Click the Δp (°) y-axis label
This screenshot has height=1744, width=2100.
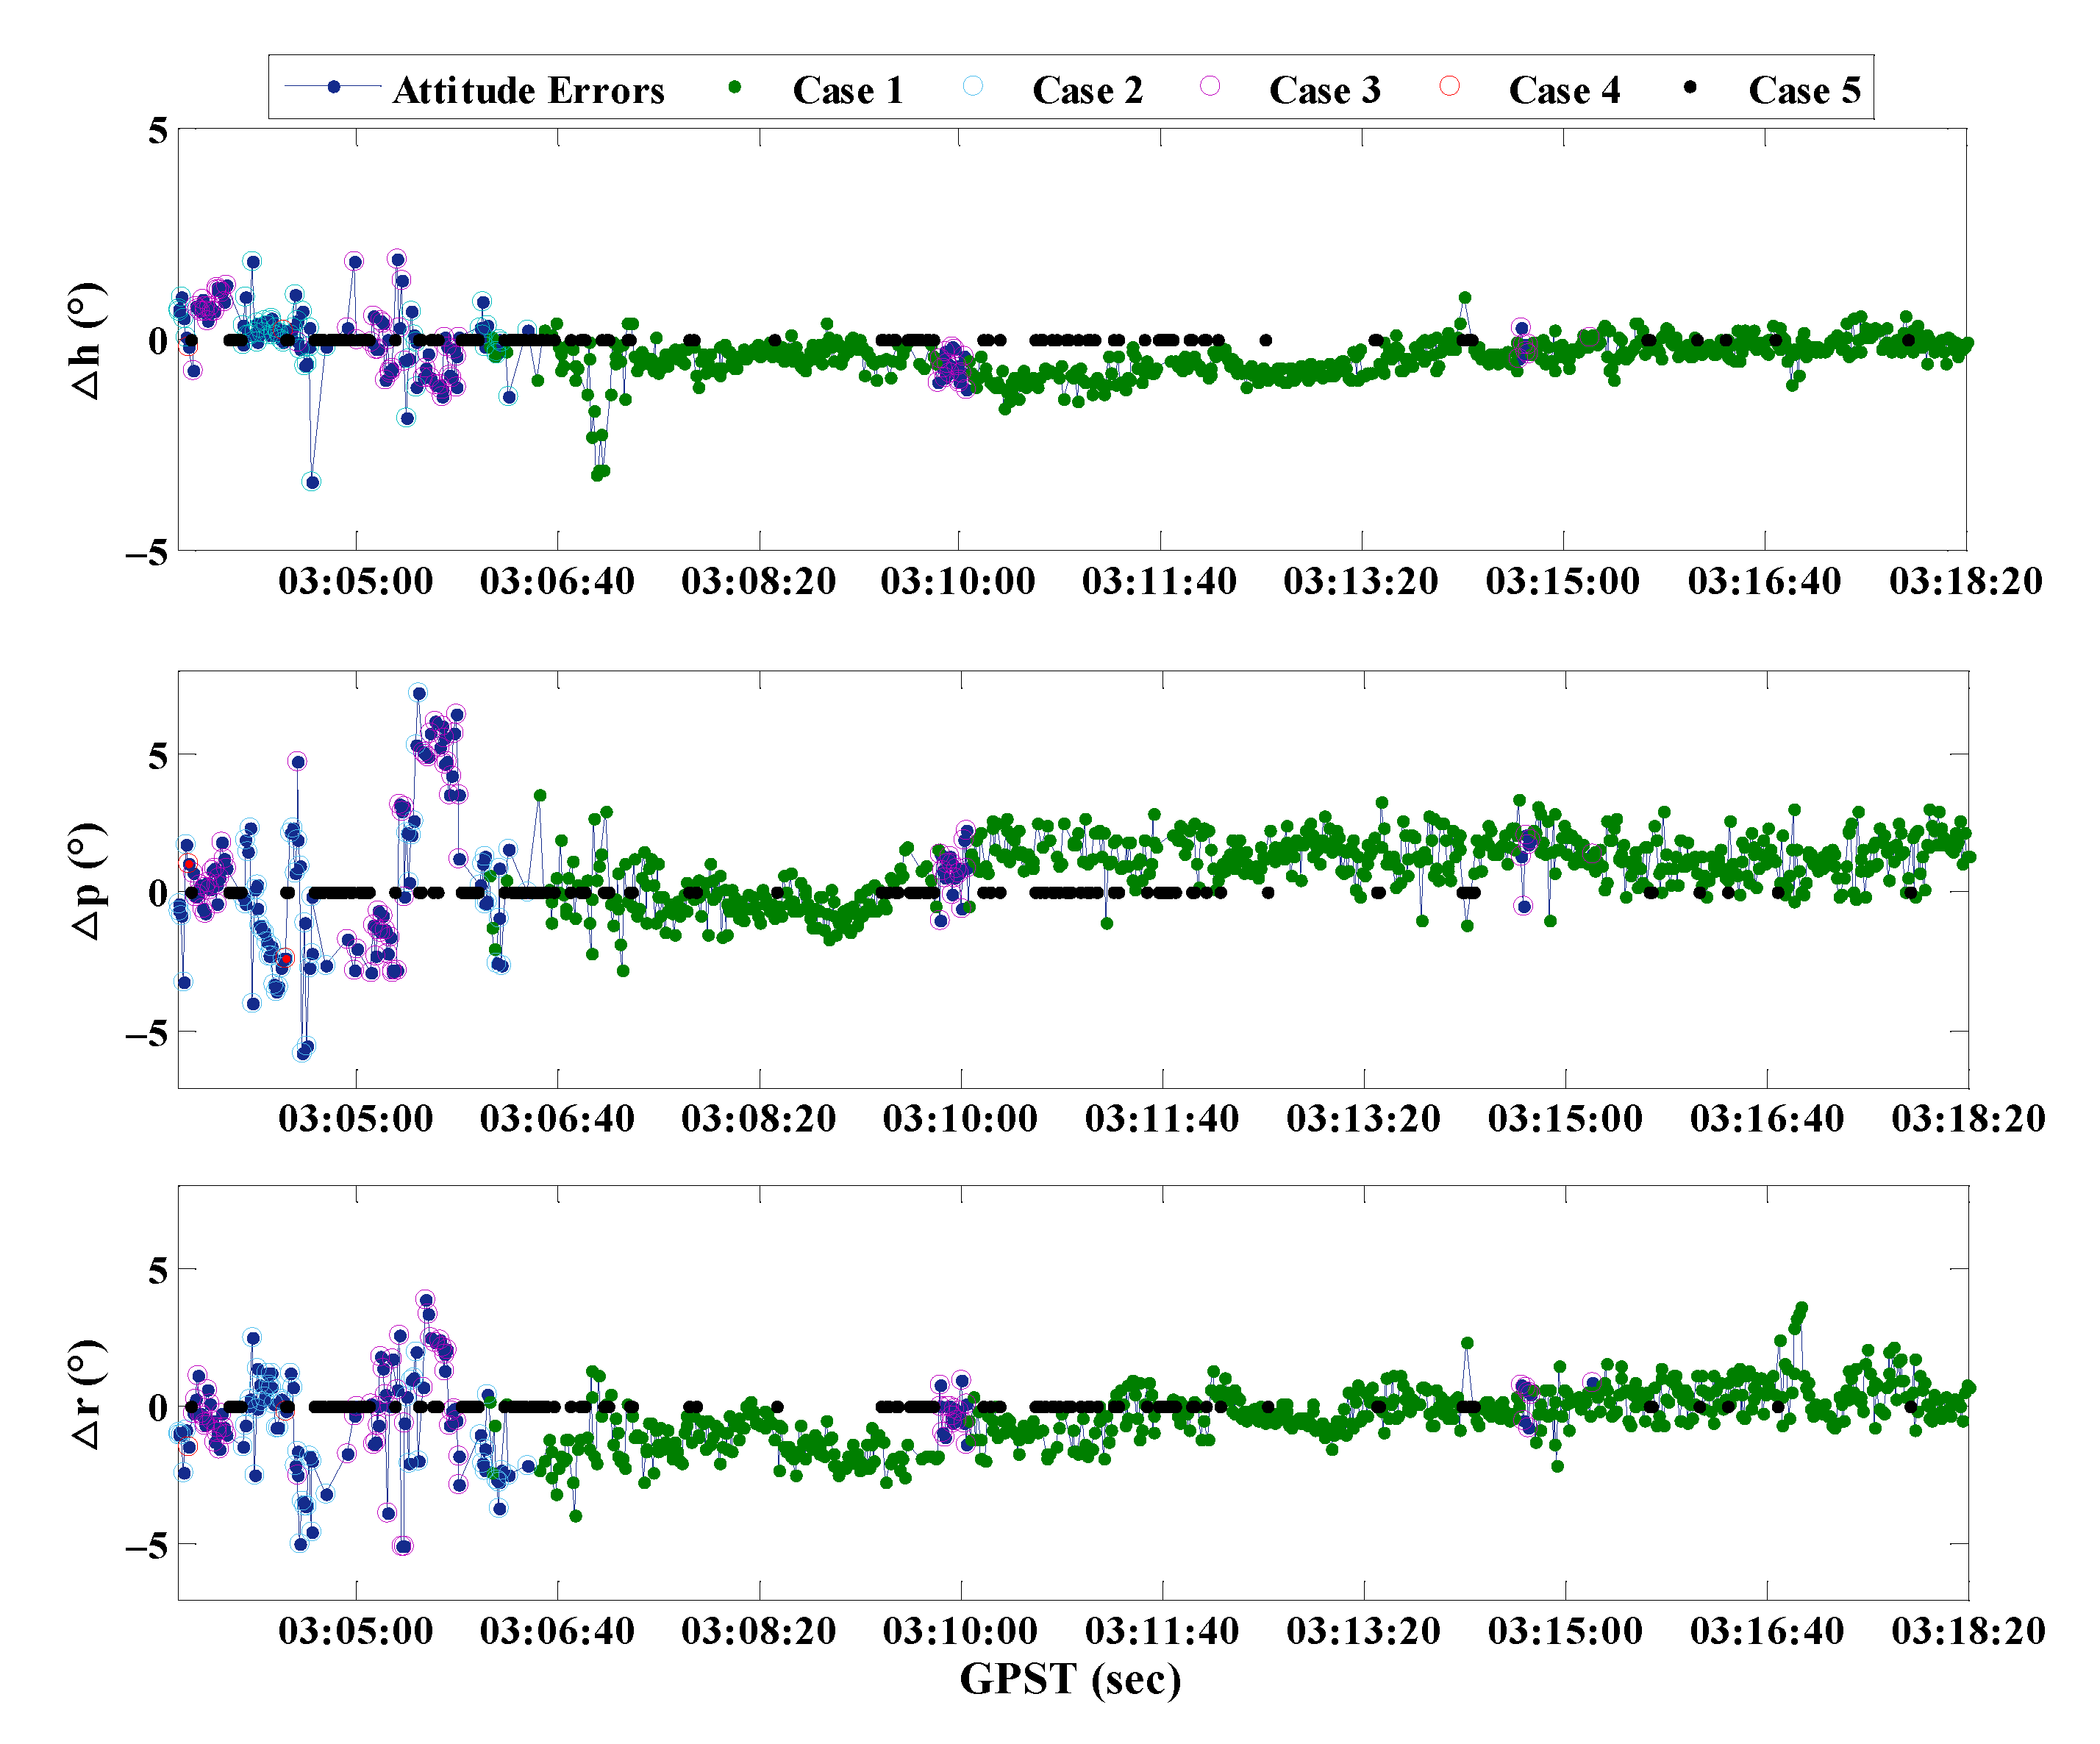(87, 881)
